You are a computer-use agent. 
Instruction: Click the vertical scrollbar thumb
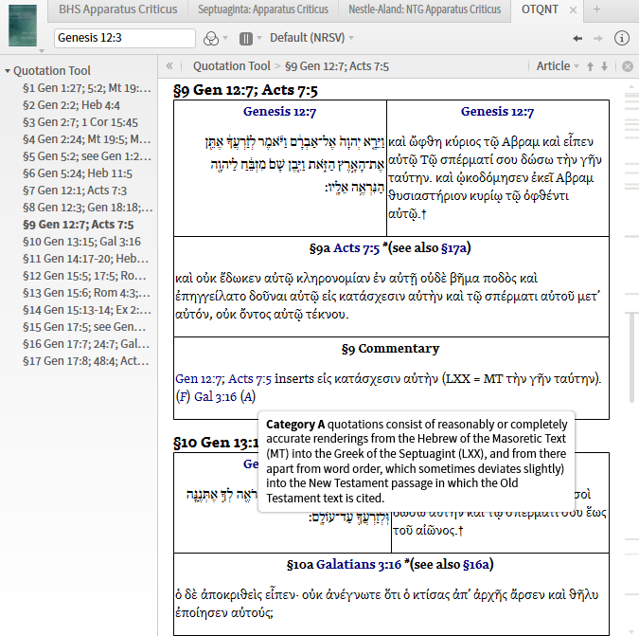(631, 357)
